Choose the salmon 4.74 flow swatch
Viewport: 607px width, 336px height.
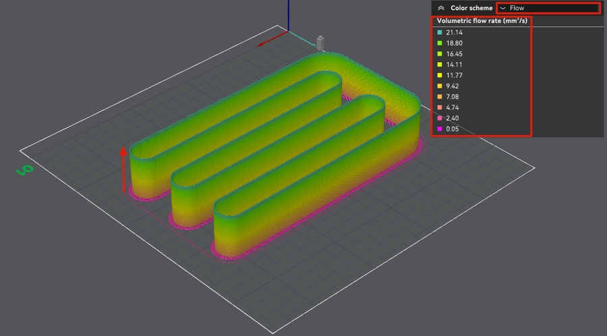(439, 107)
